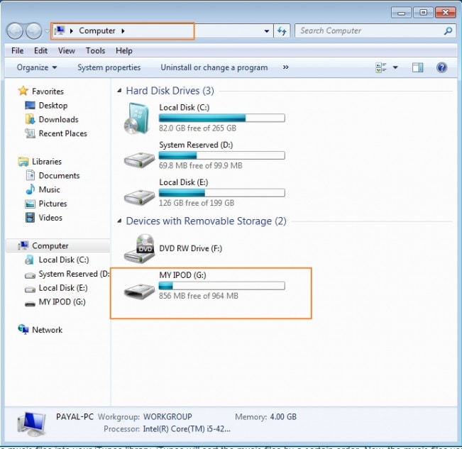Open the Edit menu
This screenshot has height=449, width=462.
pos(40,50)
